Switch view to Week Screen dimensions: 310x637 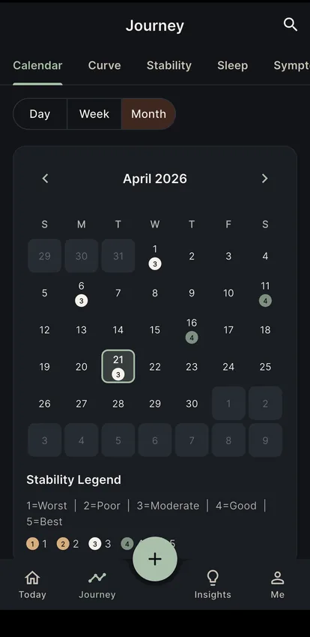tap(94, 114)
